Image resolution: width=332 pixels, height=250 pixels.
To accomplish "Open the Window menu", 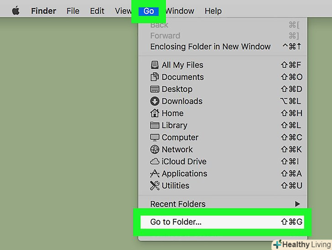I will [x=180, y=11].
